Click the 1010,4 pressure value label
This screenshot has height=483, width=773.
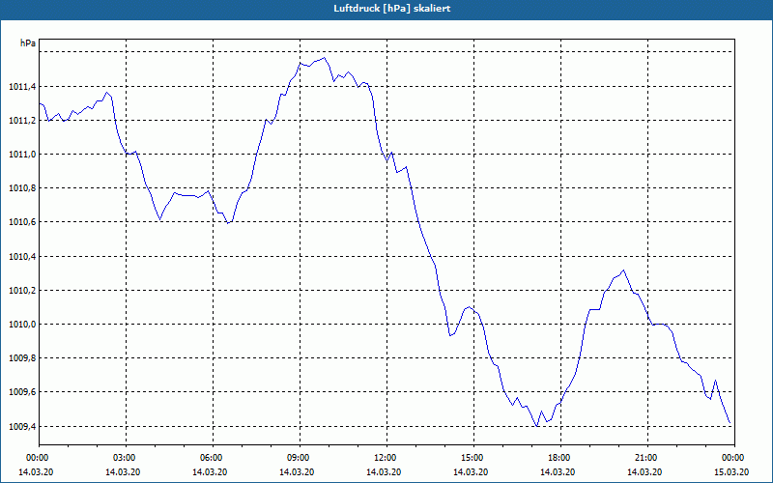tap(22, 256)
